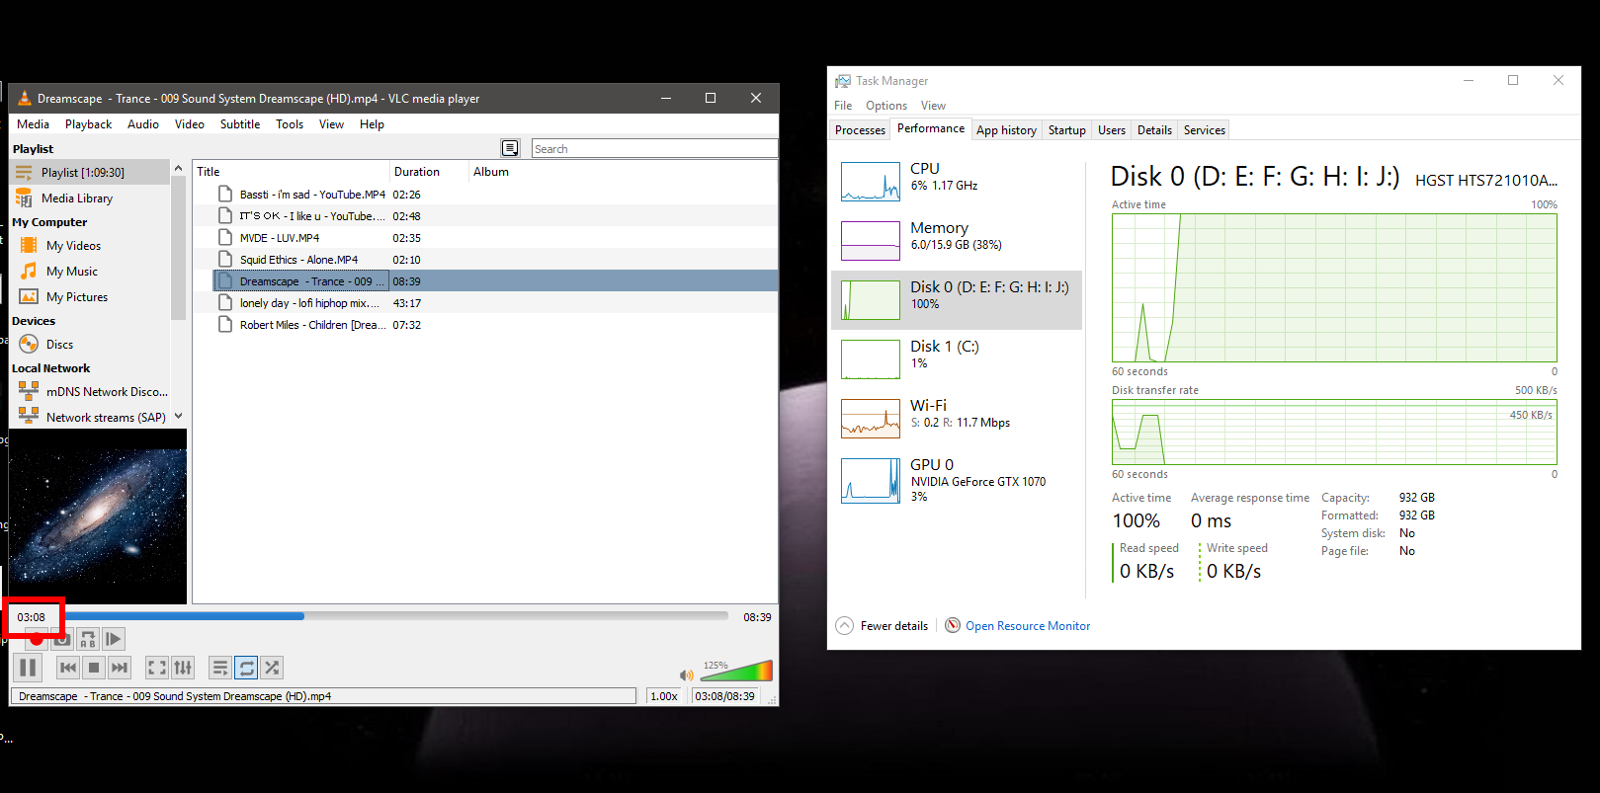Open extended settings and effects
Viewport: 1600px width, 793px height.
pos(183,668)
